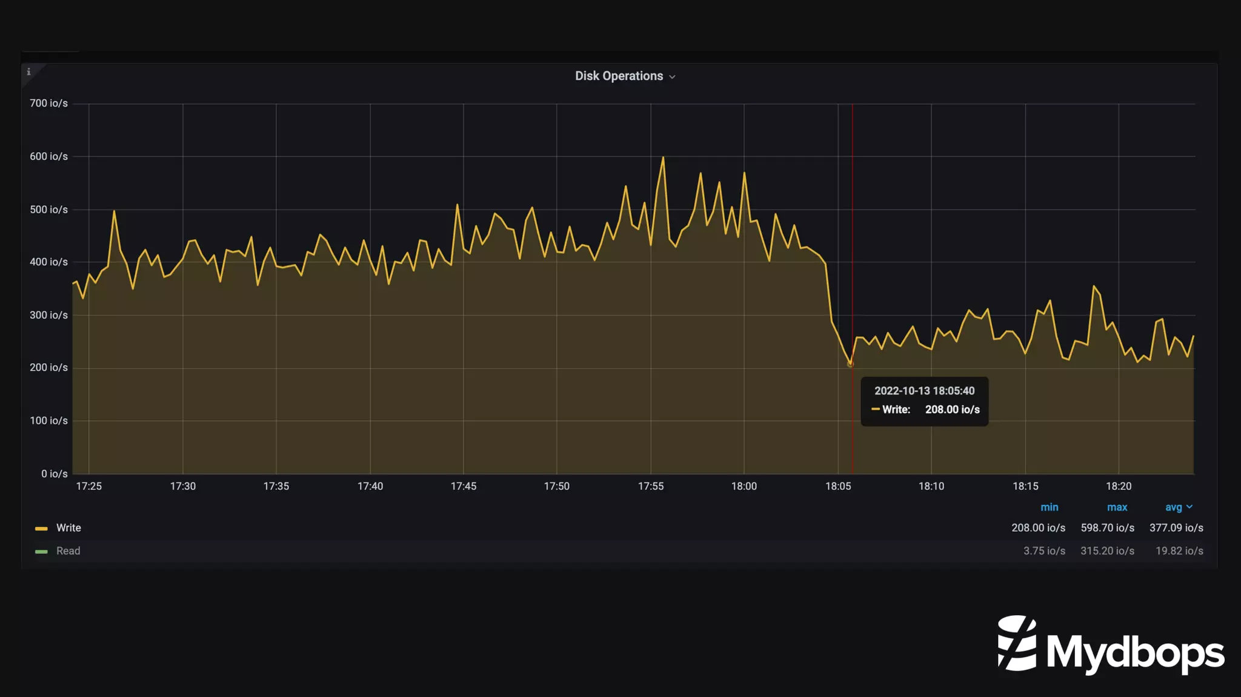1241x697 pixels.
Task: Click the graph peak near 17:55
Action: (663, 158)
